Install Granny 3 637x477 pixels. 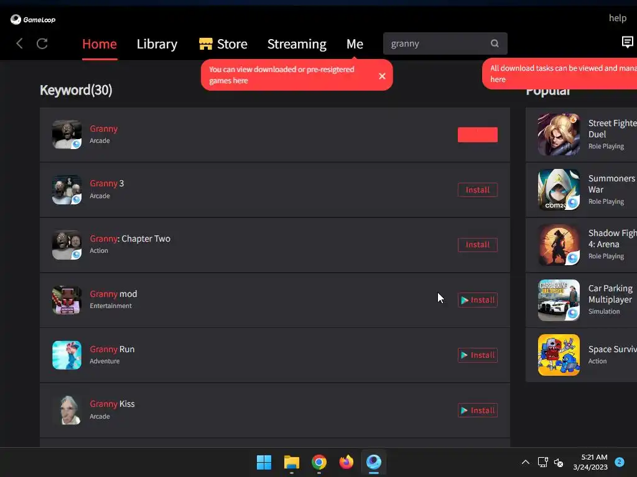click(478, 190)
